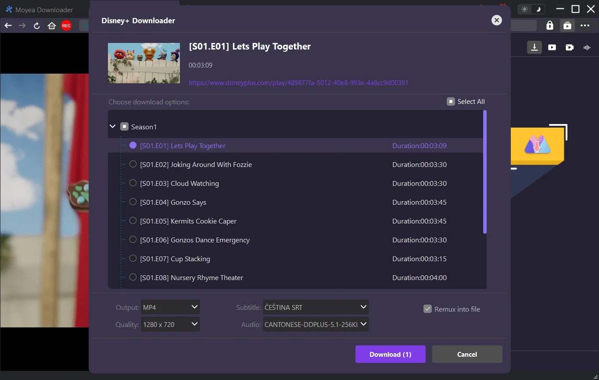Click the episode list vertical scrollbar
This screenshot has height=380, width=599.
(x=485, y=172)
